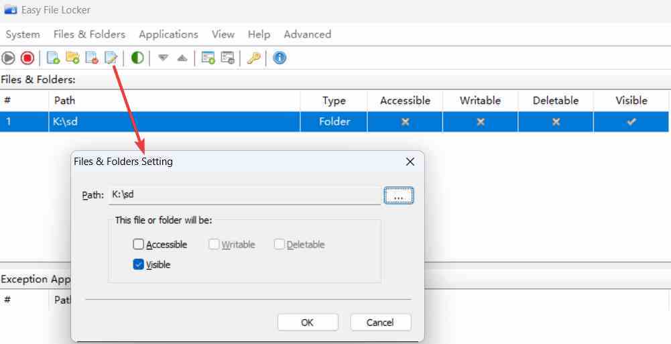This screenshot has width=671, height=344.
Task: Click the Writable X mark in row 1
Action: pos(480,122)
